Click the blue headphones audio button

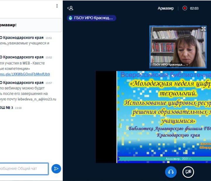point(171,172)
